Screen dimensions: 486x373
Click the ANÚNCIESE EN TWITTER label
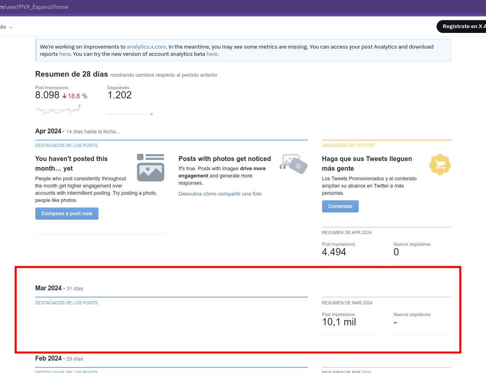pyautogui.click(x=348, y=145)
